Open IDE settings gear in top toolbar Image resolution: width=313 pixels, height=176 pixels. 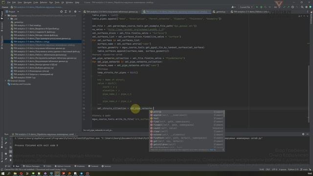(307, 7)
